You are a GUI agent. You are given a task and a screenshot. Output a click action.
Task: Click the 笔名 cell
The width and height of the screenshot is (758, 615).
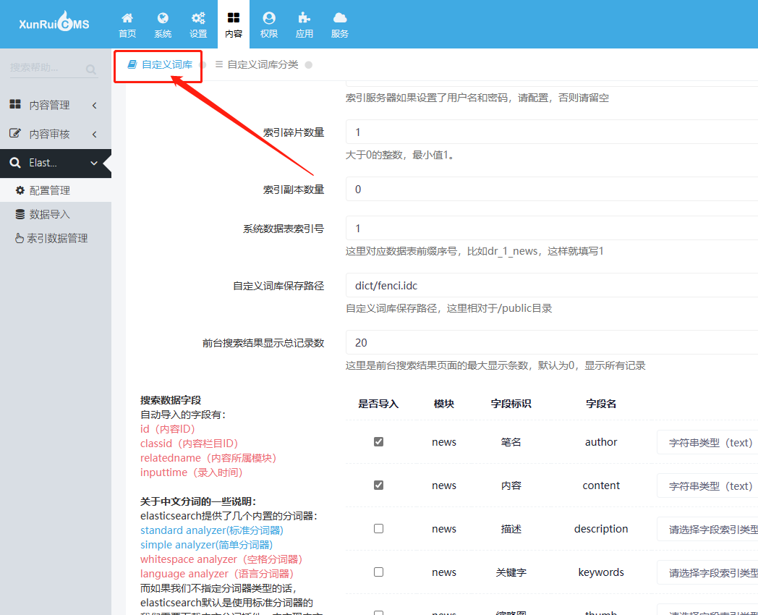(x=511, y=442)
